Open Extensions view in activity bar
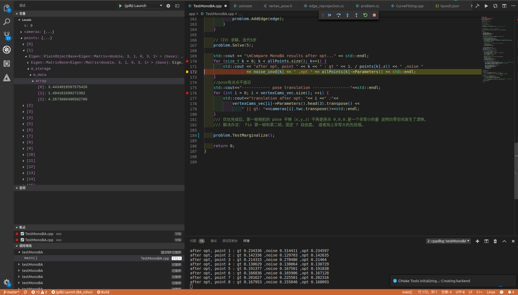518x295 pixels. (x=7, y=64)
